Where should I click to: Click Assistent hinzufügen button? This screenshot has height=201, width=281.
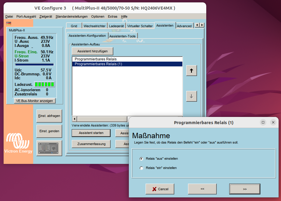pyautogui.click(x=92, y=51)
